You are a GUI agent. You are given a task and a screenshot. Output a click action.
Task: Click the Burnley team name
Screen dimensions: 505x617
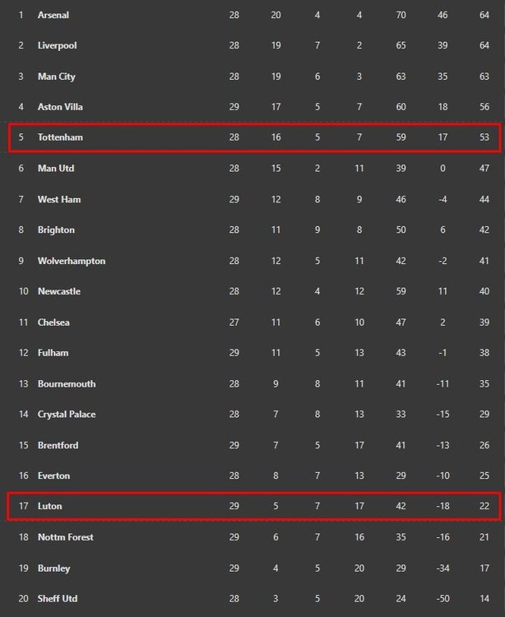pos(53,568)
